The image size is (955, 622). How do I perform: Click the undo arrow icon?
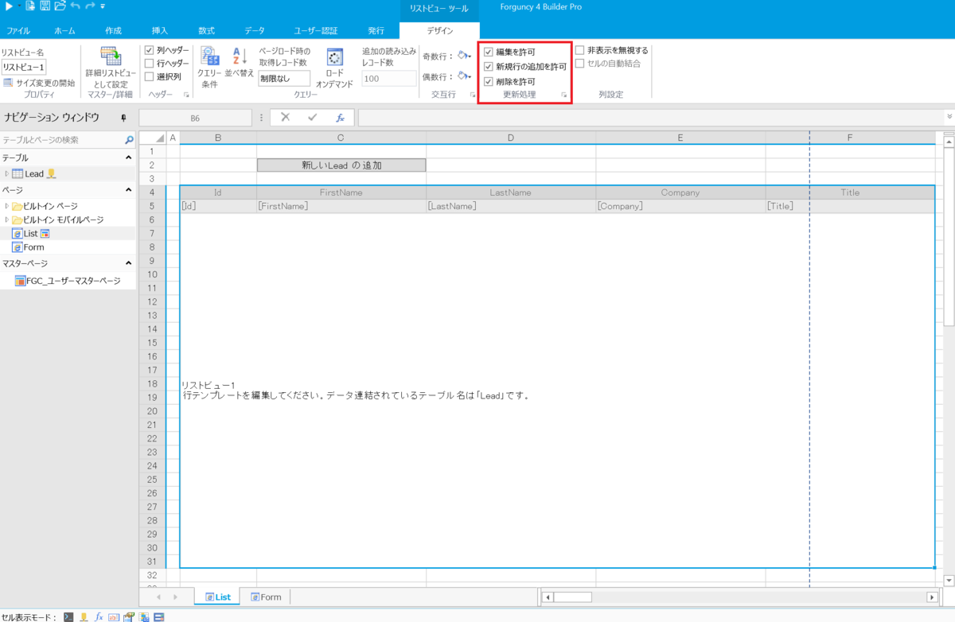tap(75, 6)
